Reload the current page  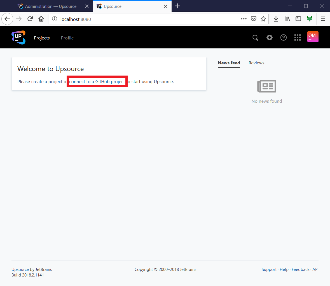pos(30,19)
